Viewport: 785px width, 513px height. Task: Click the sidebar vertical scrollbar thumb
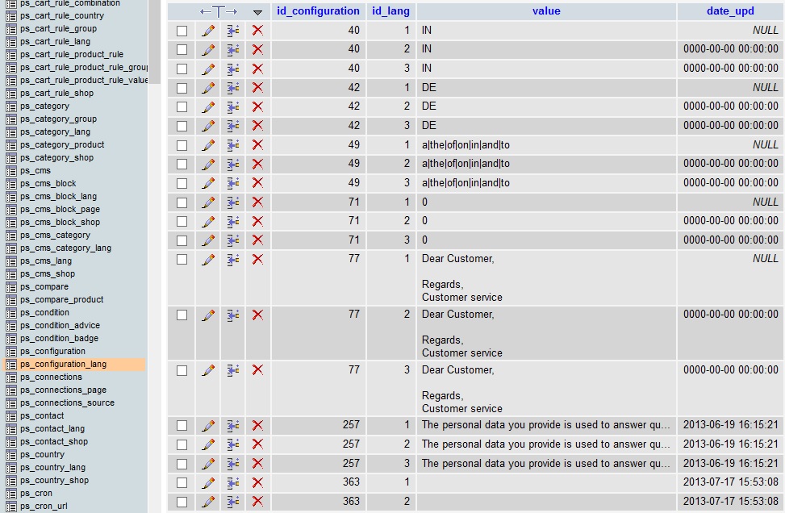point(154,40)
